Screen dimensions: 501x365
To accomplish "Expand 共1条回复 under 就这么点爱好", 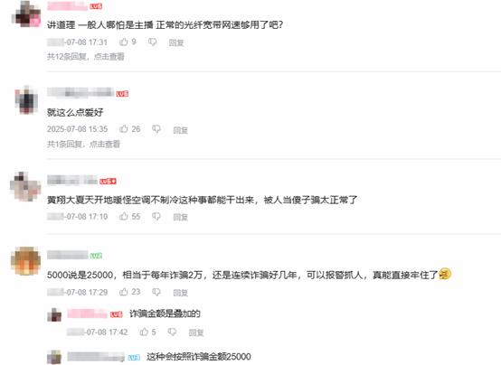I will pos(83,144).
